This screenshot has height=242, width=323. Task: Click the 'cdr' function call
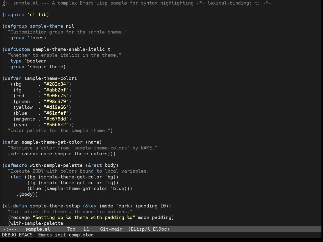tap(15, 154)
